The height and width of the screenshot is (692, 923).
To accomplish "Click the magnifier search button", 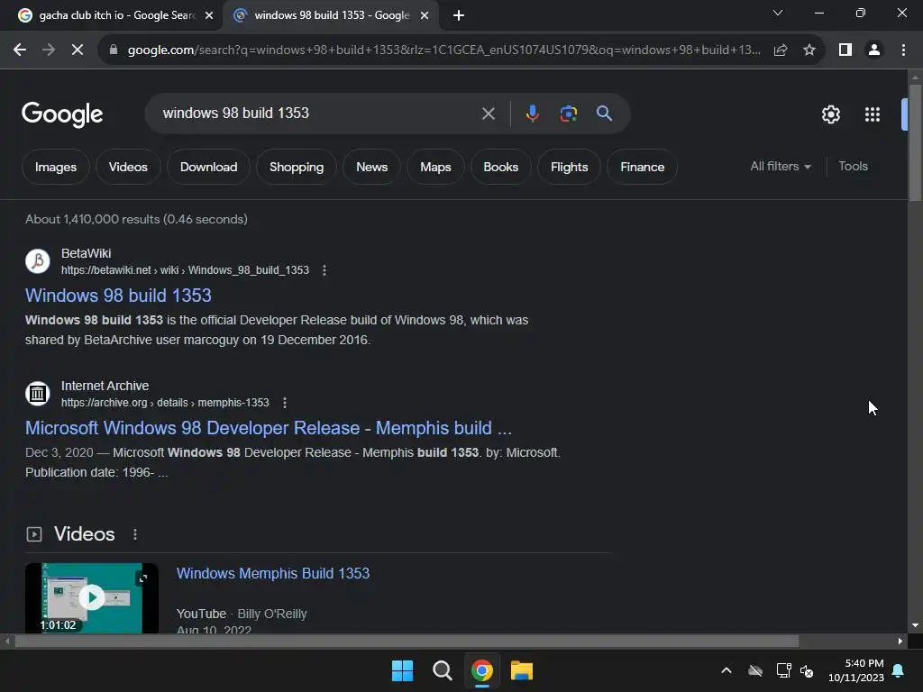I will 604,114.
